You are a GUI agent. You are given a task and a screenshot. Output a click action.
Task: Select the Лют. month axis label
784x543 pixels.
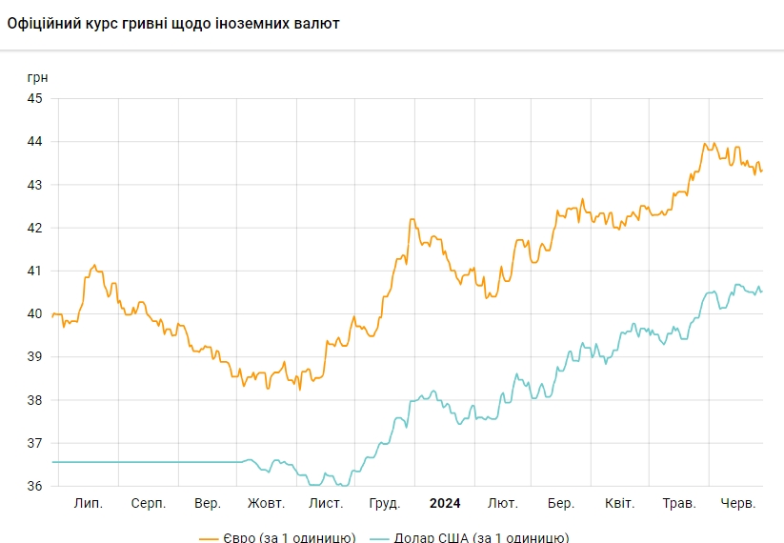pos(502,503)
